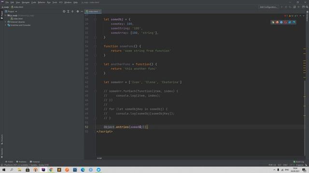Screen dimensions: 309x173
Task: Click Add Configuration button
Action: tap(268, 7)
